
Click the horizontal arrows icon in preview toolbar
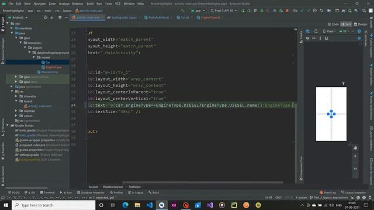(x=314, y=38)
